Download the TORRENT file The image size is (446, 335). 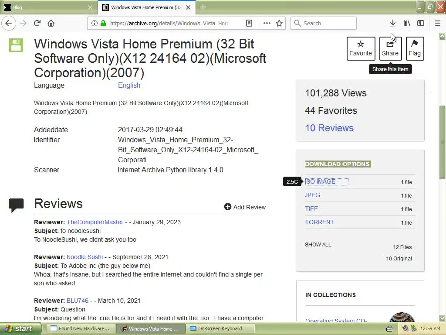click(319, 222)
